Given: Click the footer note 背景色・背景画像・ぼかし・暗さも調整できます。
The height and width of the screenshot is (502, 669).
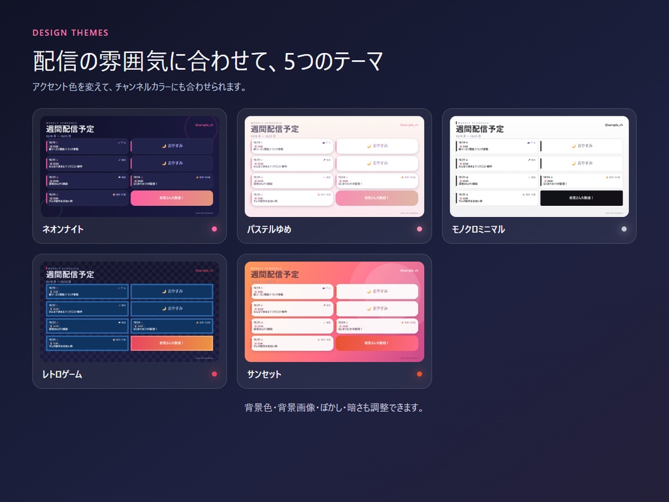Looking at the screenshot, I should [334, 408].
